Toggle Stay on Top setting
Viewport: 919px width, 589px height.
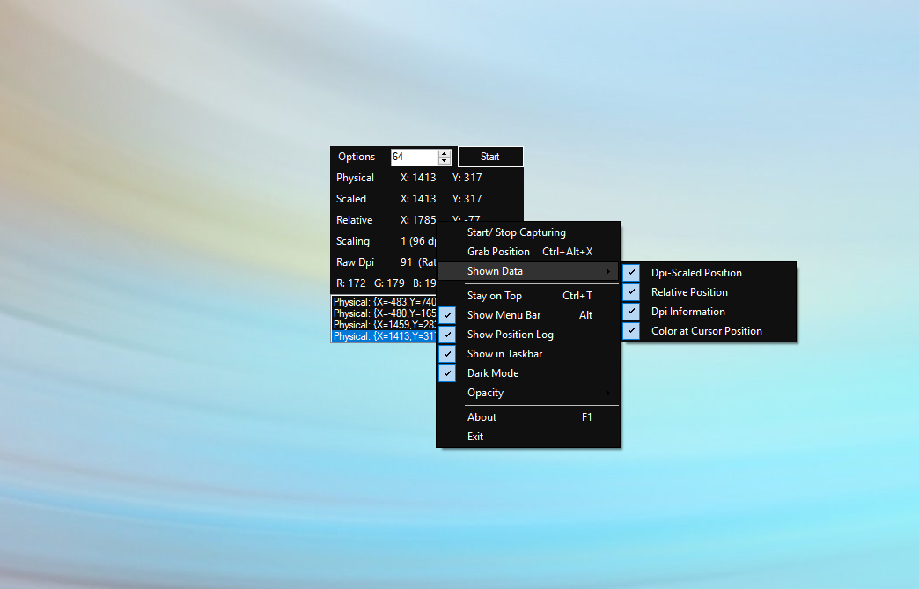click(495, 295)
